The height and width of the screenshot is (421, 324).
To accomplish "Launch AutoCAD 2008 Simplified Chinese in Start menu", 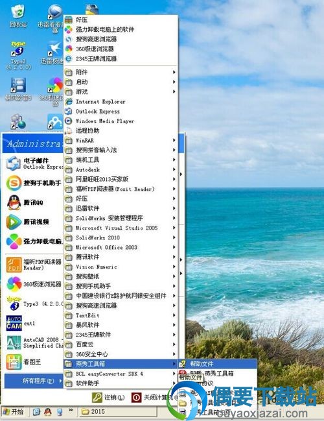I will click(34, 343).
